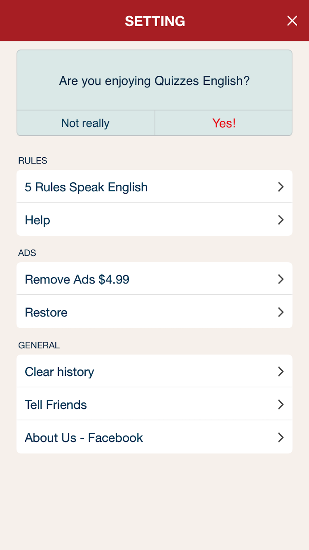
Task: Click the SETTING title in header
Action: point(155,21)
